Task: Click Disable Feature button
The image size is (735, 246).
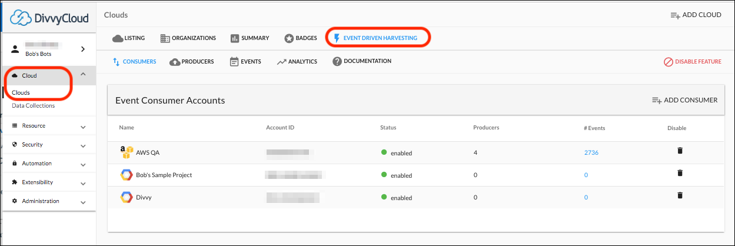Action: 692,62
